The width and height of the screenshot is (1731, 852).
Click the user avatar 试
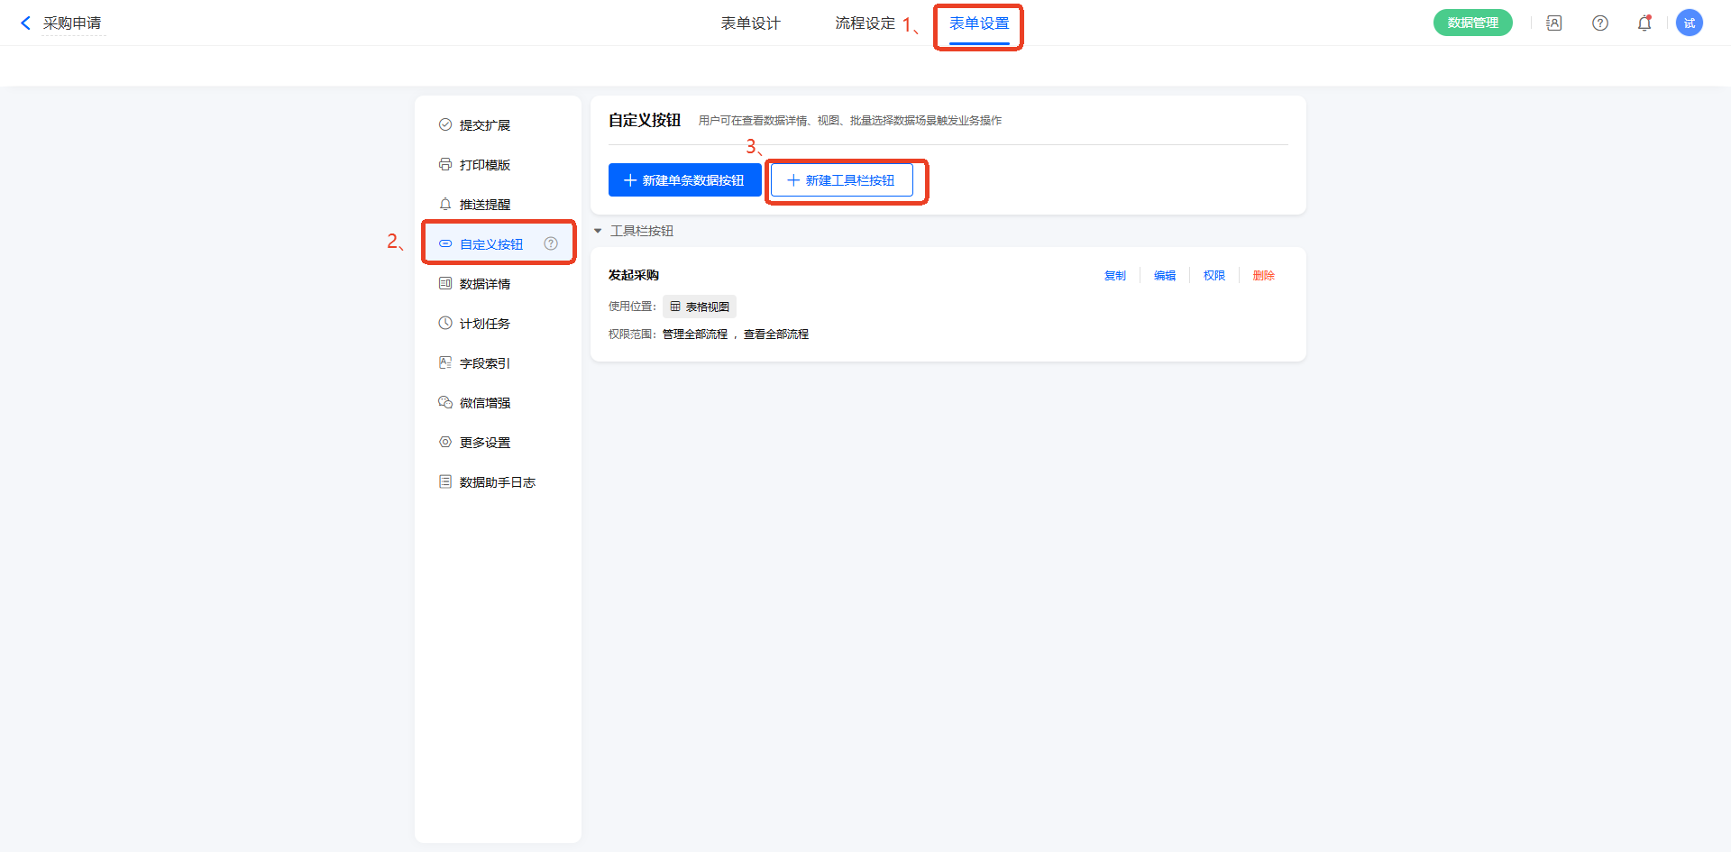(1690, 23)
